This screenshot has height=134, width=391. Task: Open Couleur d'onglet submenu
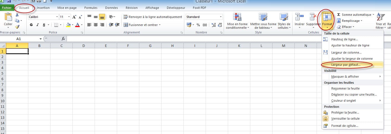(x=353, y=101)
